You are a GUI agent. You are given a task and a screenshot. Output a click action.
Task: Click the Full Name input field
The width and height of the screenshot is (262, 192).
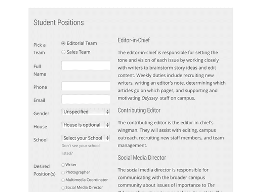tap(86, 66)
